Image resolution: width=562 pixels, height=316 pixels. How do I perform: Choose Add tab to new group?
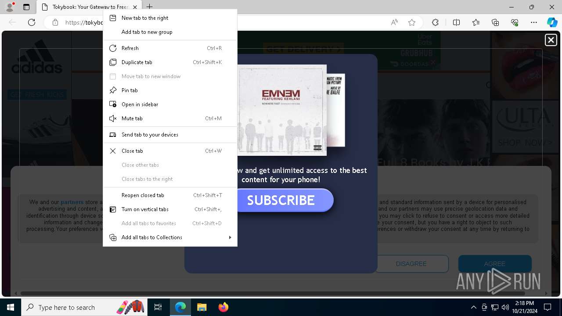tap(170, 32)
